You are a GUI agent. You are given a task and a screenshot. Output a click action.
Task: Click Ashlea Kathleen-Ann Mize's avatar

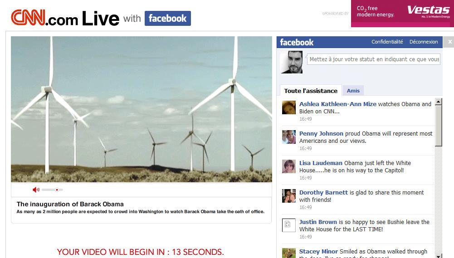[288, 107]
